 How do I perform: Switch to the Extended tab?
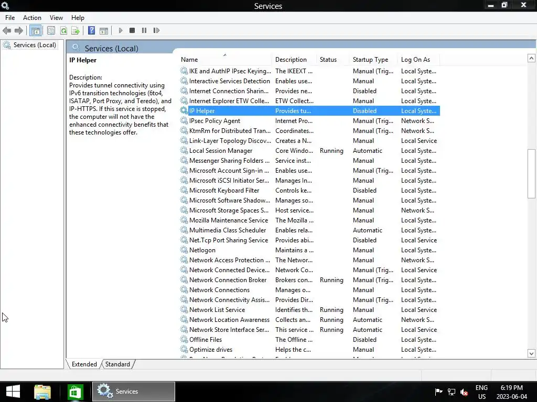(x=84, y=364)
